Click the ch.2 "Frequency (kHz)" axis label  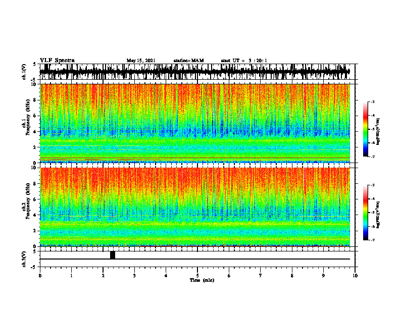(x=28, y=201)
